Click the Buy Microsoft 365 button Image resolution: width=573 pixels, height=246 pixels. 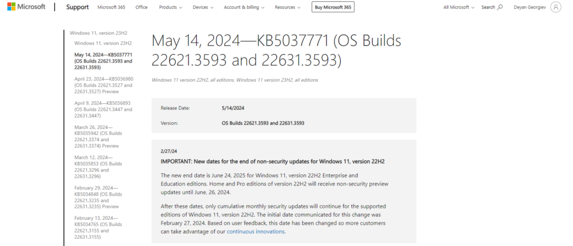pos(333,7)
